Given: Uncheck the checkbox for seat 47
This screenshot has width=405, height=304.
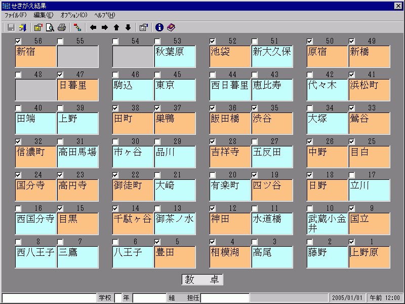Looking at the screenshot, I should 60,74.
